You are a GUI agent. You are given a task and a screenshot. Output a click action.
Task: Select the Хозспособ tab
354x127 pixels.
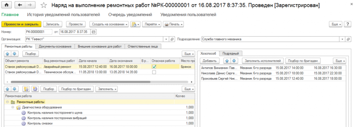point(208,53)
